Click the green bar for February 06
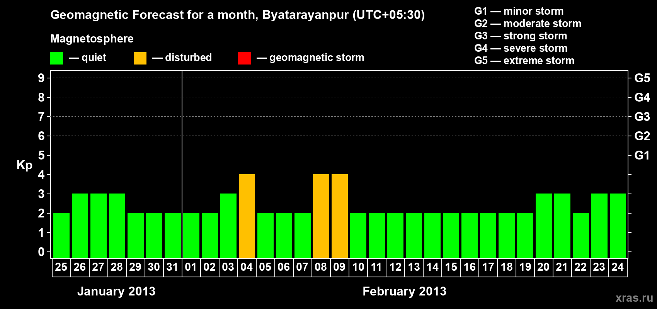This screenshot has height=309, width=657. (284, 236)
